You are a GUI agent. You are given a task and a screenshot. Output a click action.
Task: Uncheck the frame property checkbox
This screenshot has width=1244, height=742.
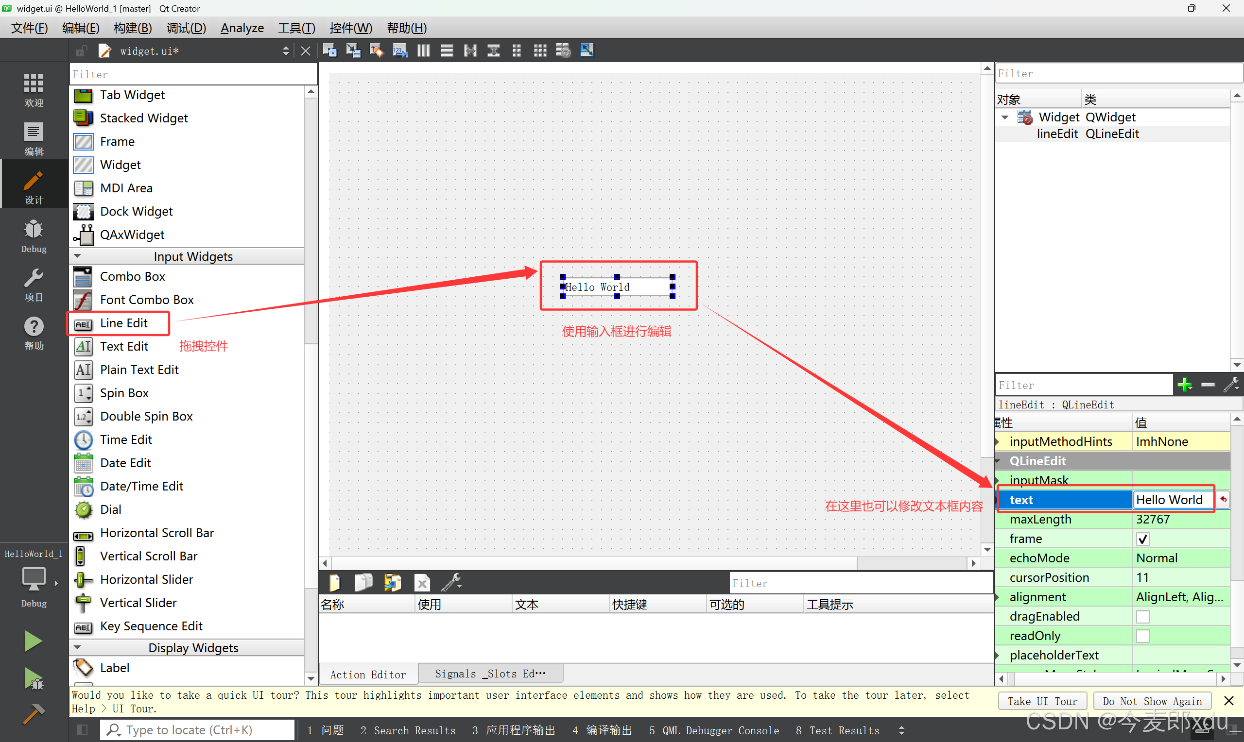pos(1142,539)
